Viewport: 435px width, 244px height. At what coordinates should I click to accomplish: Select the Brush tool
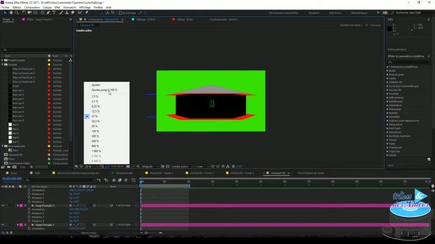(61, 13)
